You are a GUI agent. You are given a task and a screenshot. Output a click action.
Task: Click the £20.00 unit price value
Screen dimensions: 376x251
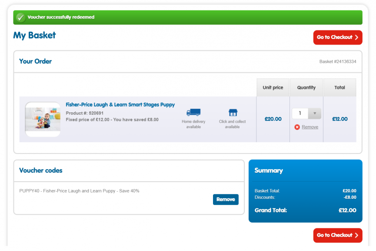click(273, 119)
